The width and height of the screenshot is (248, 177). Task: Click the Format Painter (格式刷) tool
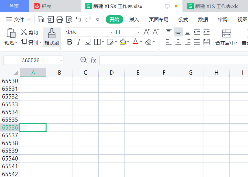click(52, 37)
